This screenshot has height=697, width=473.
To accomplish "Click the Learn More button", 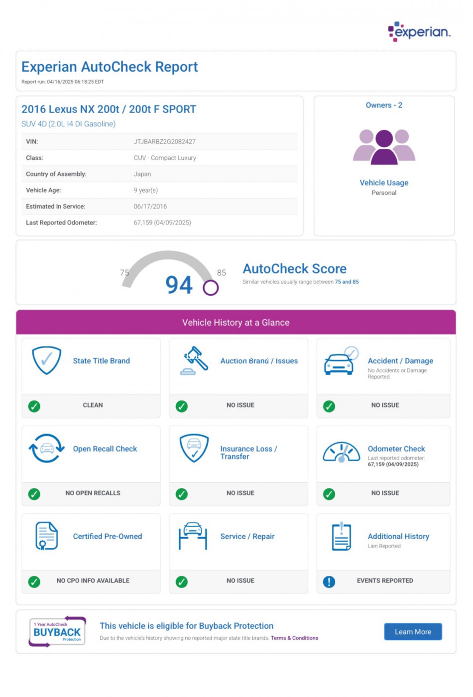I will pyautogui.click(x=413, y=631).
